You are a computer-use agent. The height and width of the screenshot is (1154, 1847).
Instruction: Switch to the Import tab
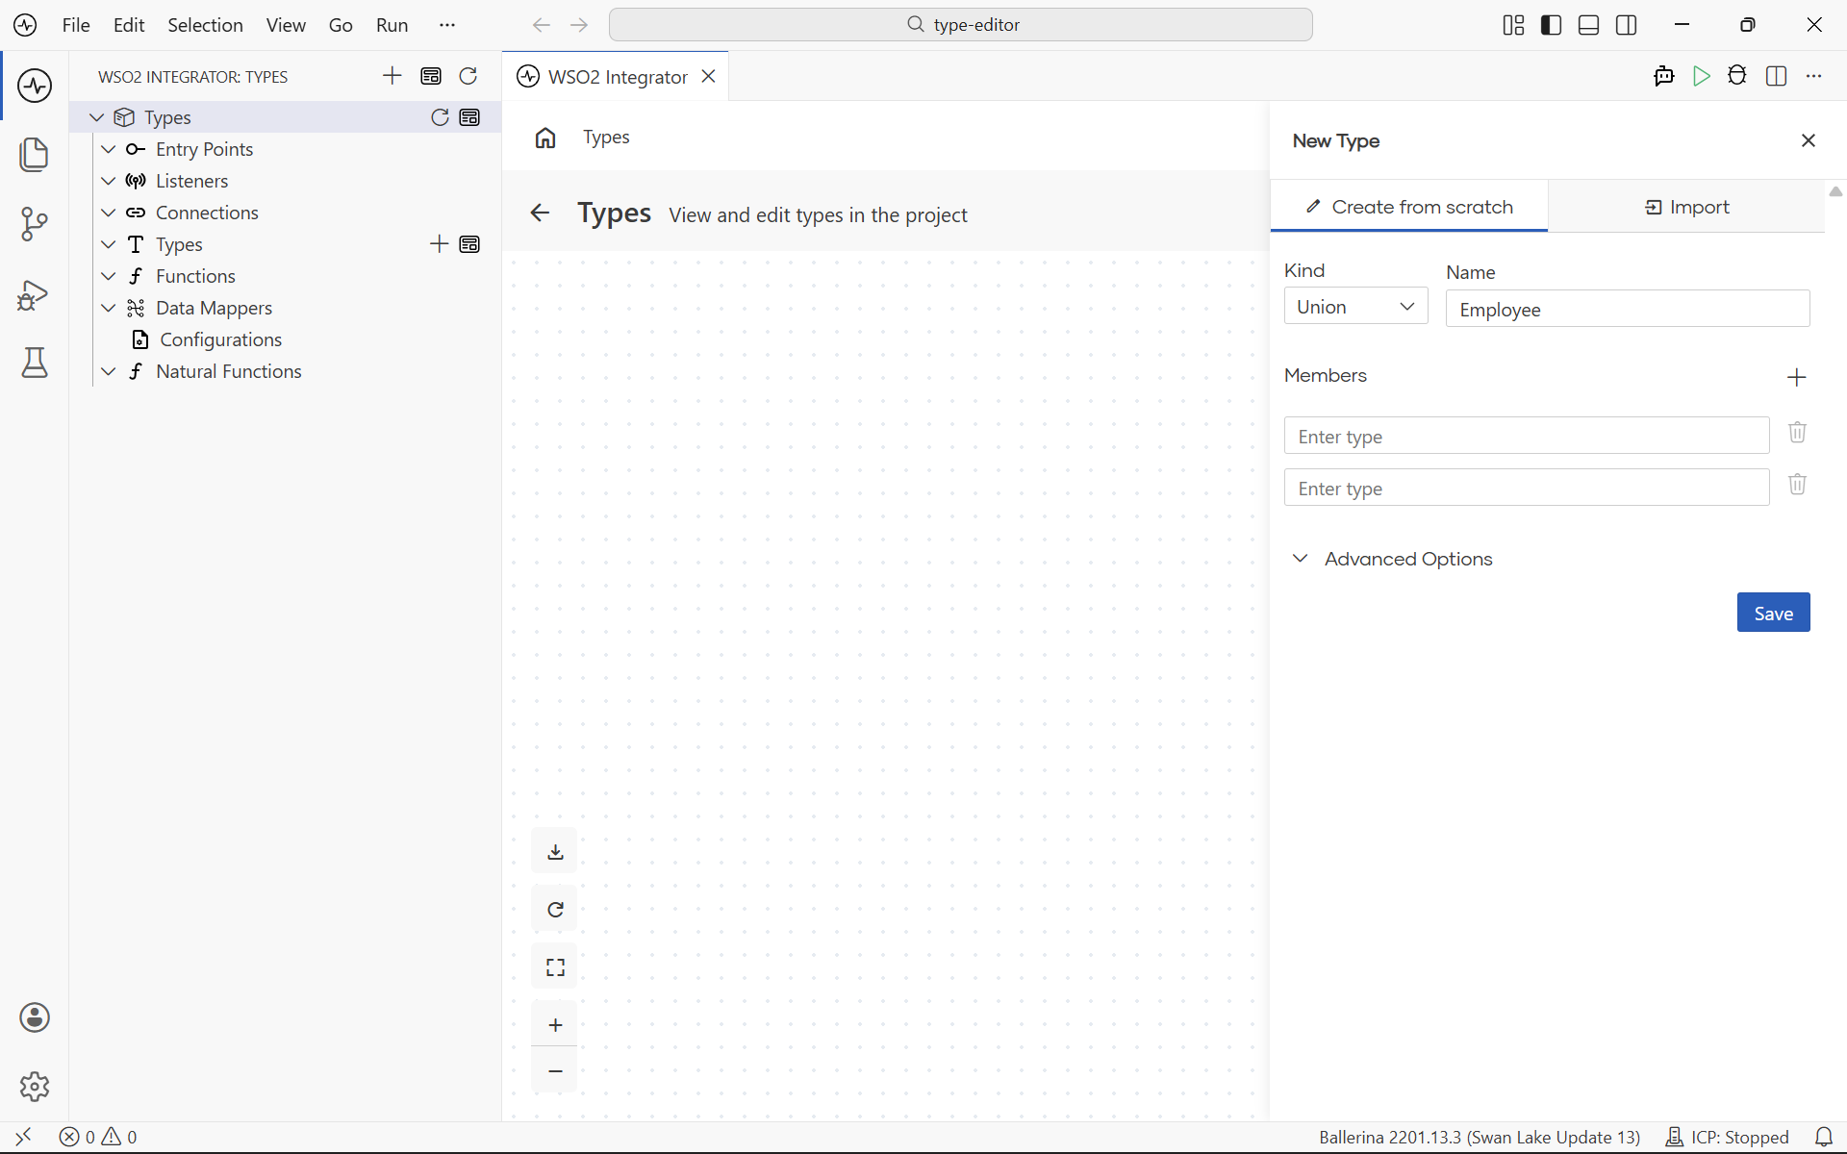(1686, 207)
